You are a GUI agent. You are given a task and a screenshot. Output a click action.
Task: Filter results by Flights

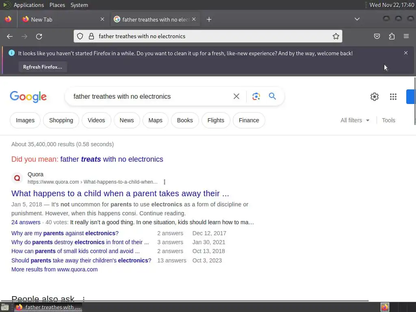tap(216, 120)
